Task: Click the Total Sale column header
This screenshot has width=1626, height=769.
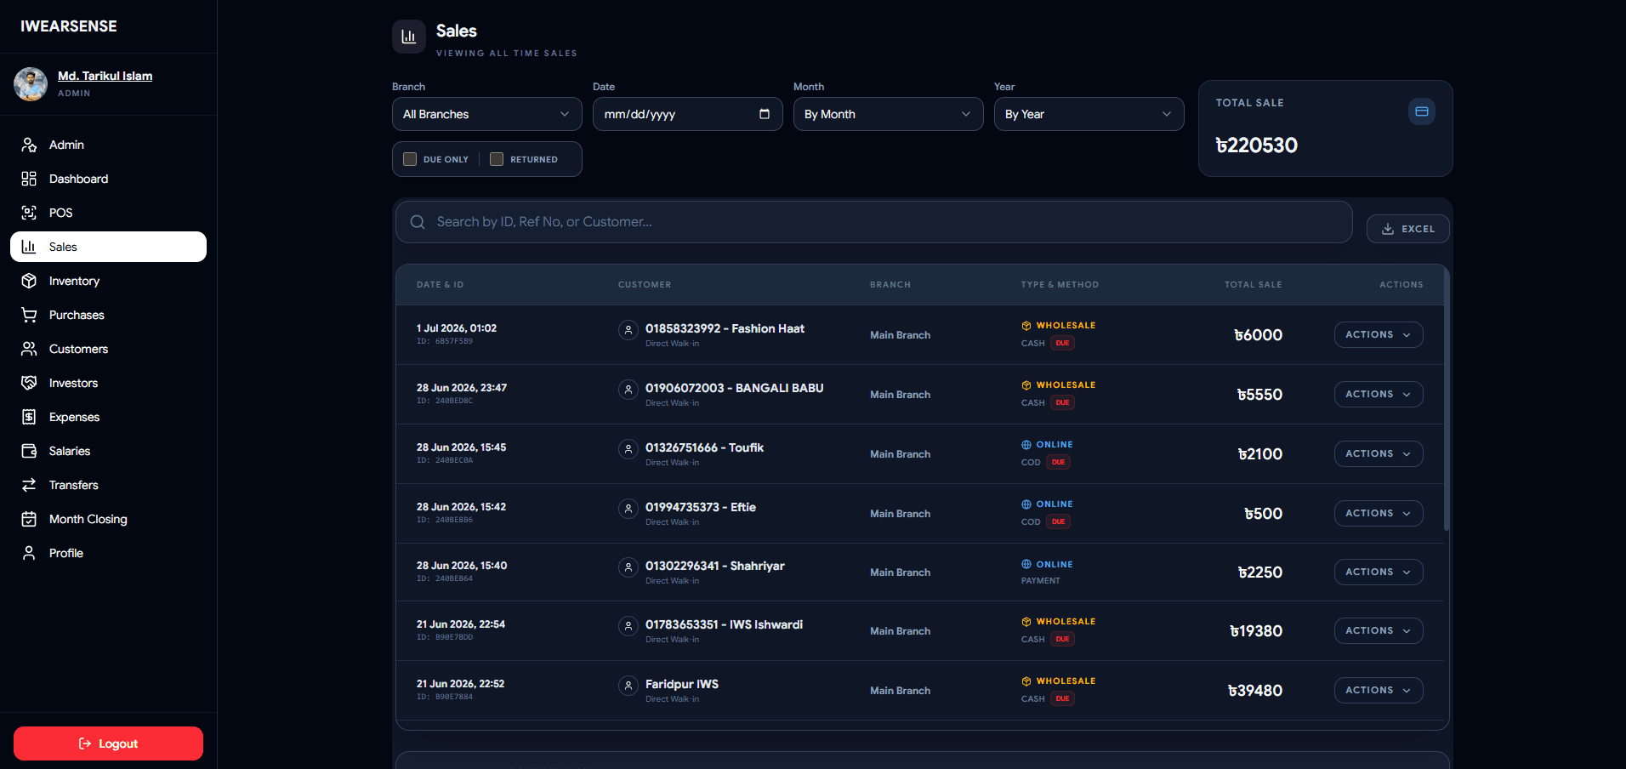Action: click(1253, 285)
